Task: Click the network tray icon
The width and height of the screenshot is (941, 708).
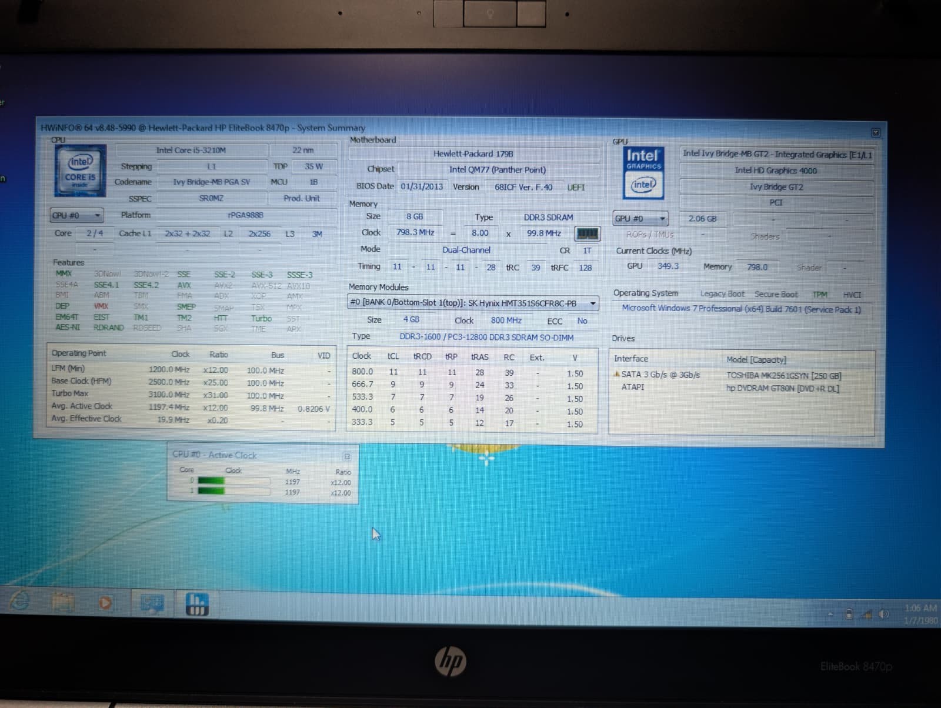Action: point(866,615)
